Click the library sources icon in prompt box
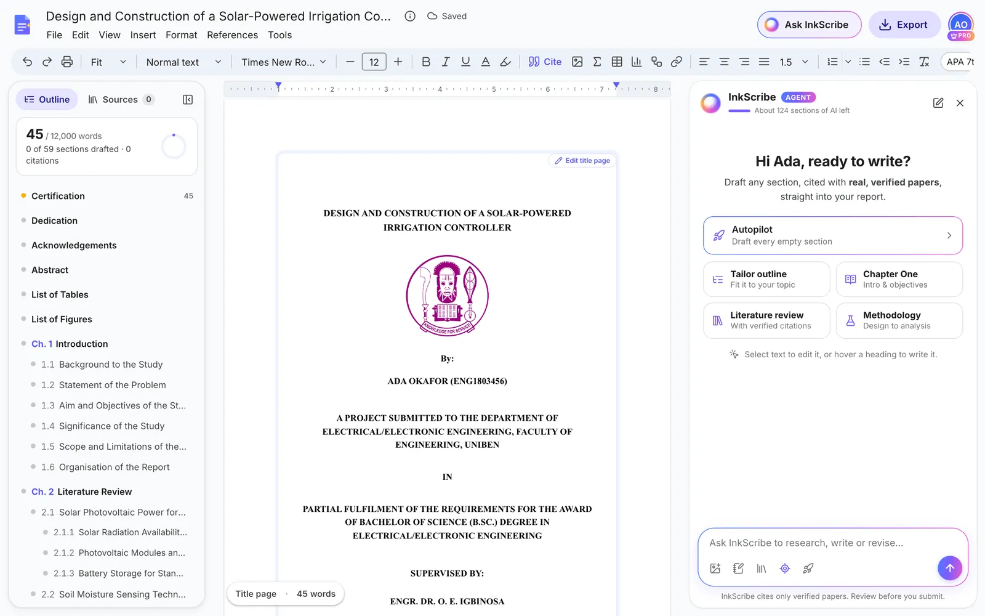The width and height of the screenshot is (985, 616). (762, 569)
